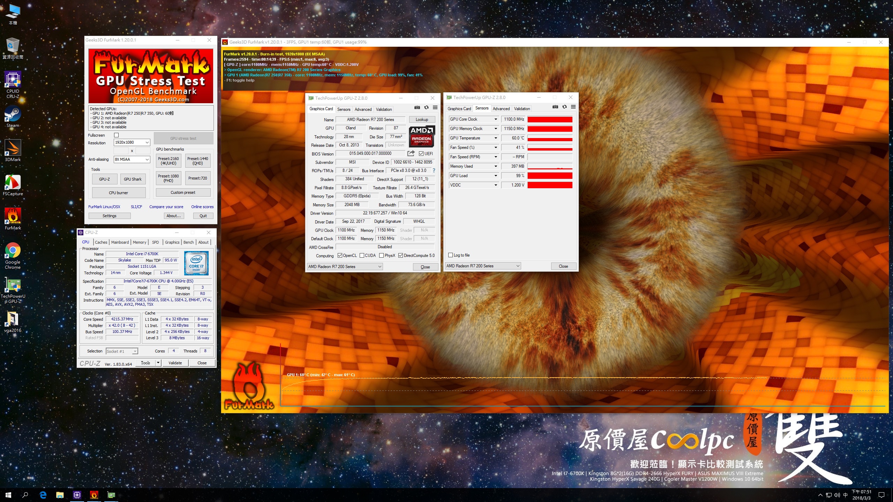The height and width of the screenshot is (502, 893).
Task: Open the Online scores link
Action: point(202,207)
